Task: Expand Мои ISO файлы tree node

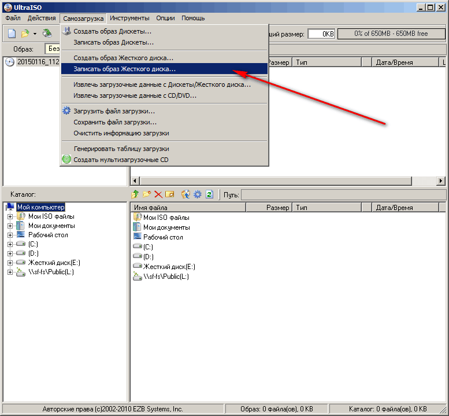Action: (x=10, y=216)
